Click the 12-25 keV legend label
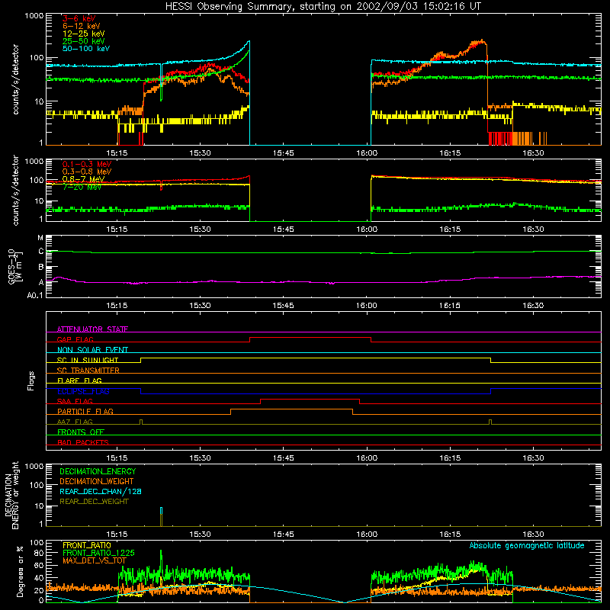The image size is (610, 610). point(83,34)
